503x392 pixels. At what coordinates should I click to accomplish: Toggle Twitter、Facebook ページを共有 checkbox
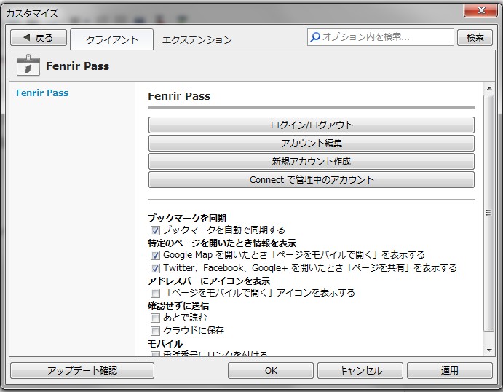[155, 268]
